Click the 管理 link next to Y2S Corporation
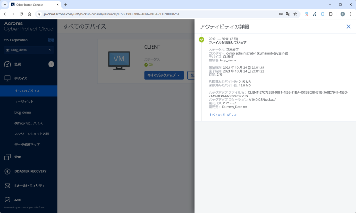 pyautogui.click(x=51, y=40)
